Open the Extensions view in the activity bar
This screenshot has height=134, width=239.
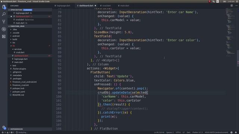[x=4, y=36]
